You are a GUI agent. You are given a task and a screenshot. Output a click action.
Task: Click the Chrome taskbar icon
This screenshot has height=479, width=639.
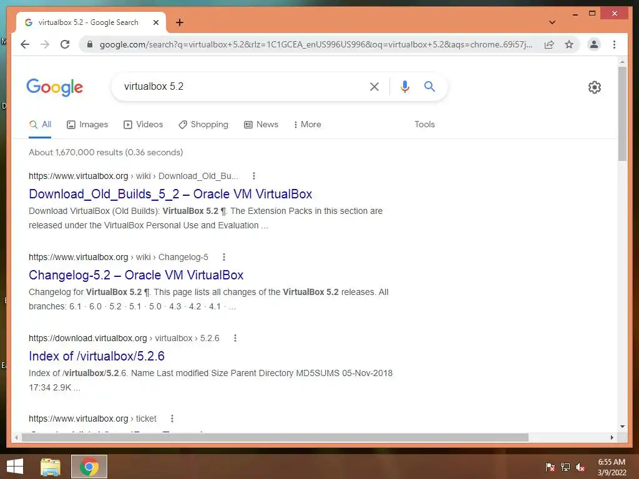point(89,467)
